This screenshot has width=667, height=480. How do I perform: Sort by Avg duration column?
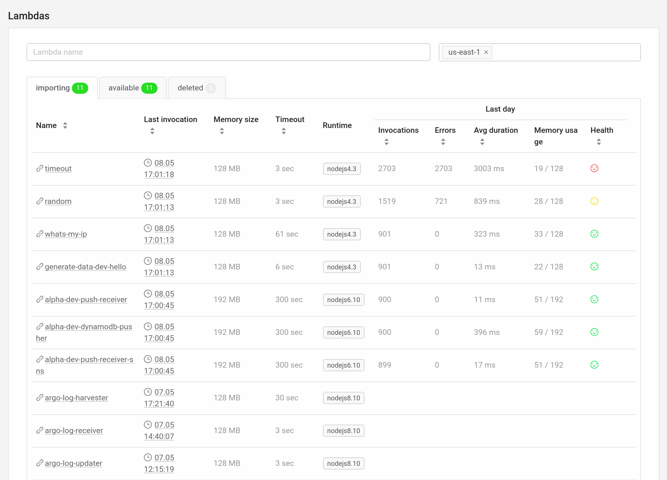pyautogui.click(x=482, y=142)
